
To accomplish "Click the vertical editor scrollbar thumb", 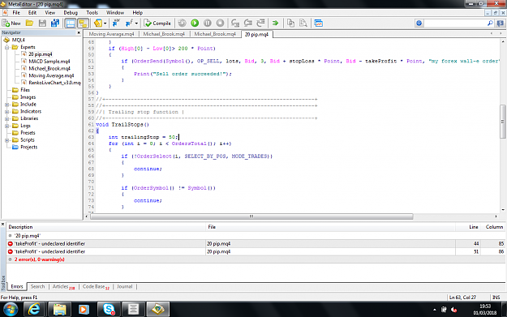I will [x=503, y=122].
